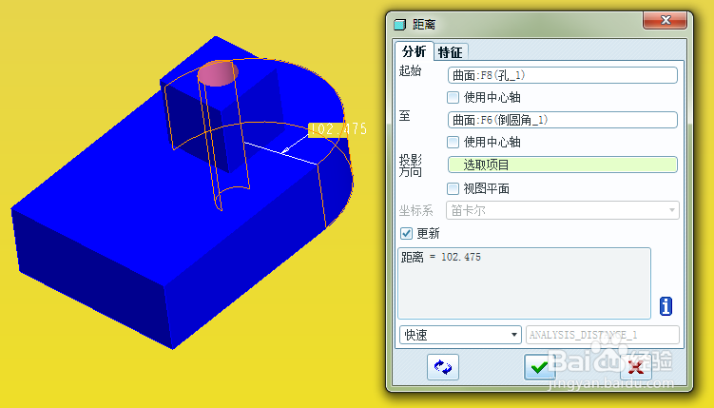Viewport: 714px width, 408px height.
Task: Click the 坐标系 label
Action: point(415,210)
